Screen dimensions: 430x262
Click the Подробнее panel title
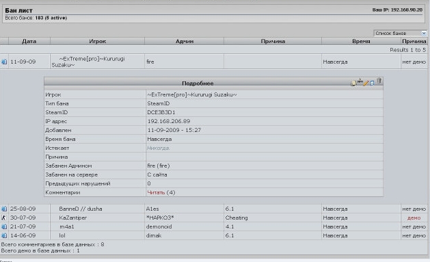pos(198,83)
